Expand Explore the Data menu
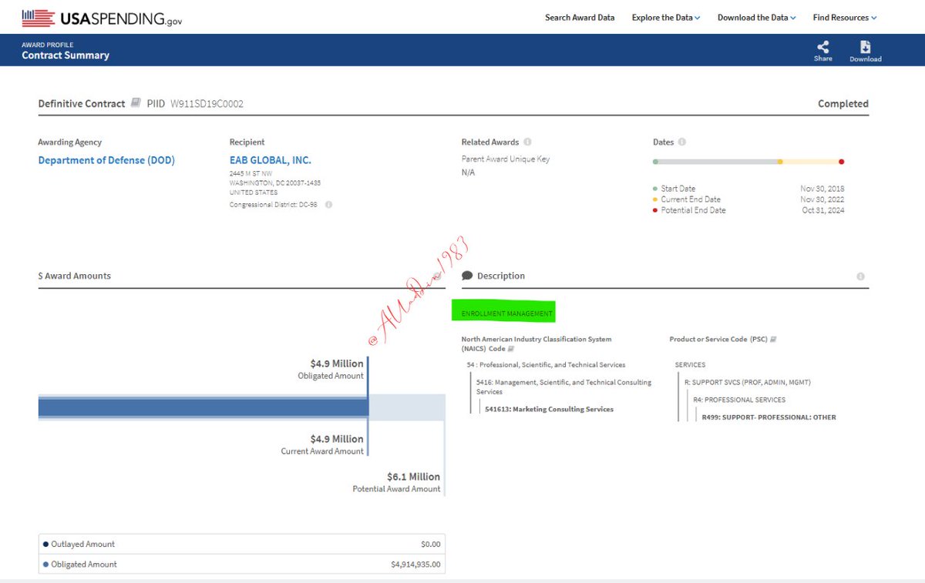Image resolution: width=925 pixels, height=583 pixels. (666, 18)
